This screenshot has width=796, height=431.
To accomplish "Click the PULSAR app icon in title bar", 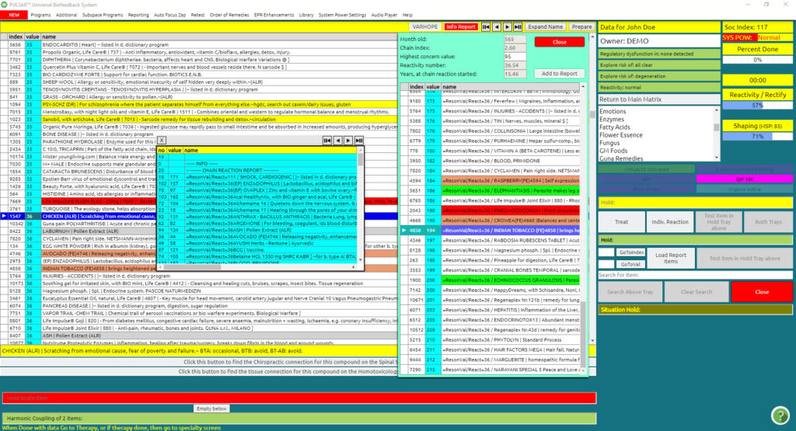I will (5, 4).
